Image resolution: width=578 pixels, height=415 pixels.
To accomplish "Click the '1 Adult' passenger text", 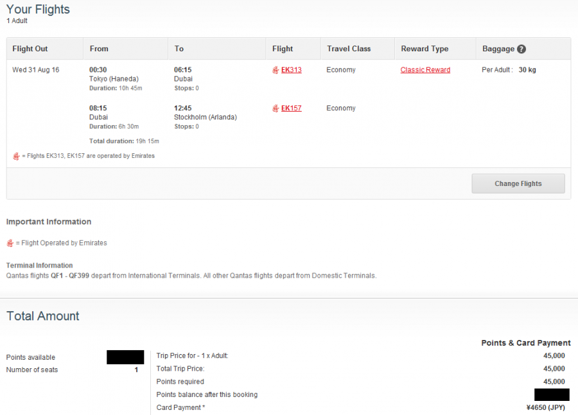I will pos(17,21).
